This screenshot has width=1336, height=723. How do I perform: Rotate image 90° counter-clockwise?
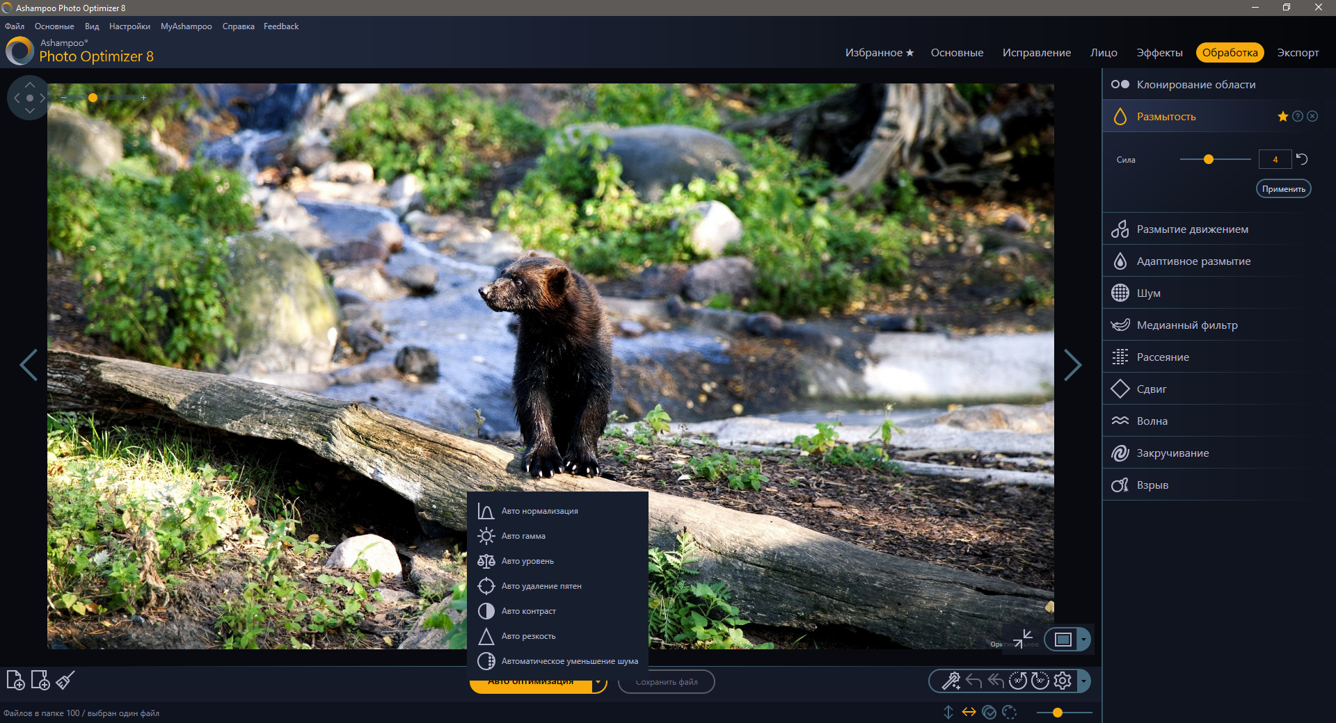pos(1018,681)
